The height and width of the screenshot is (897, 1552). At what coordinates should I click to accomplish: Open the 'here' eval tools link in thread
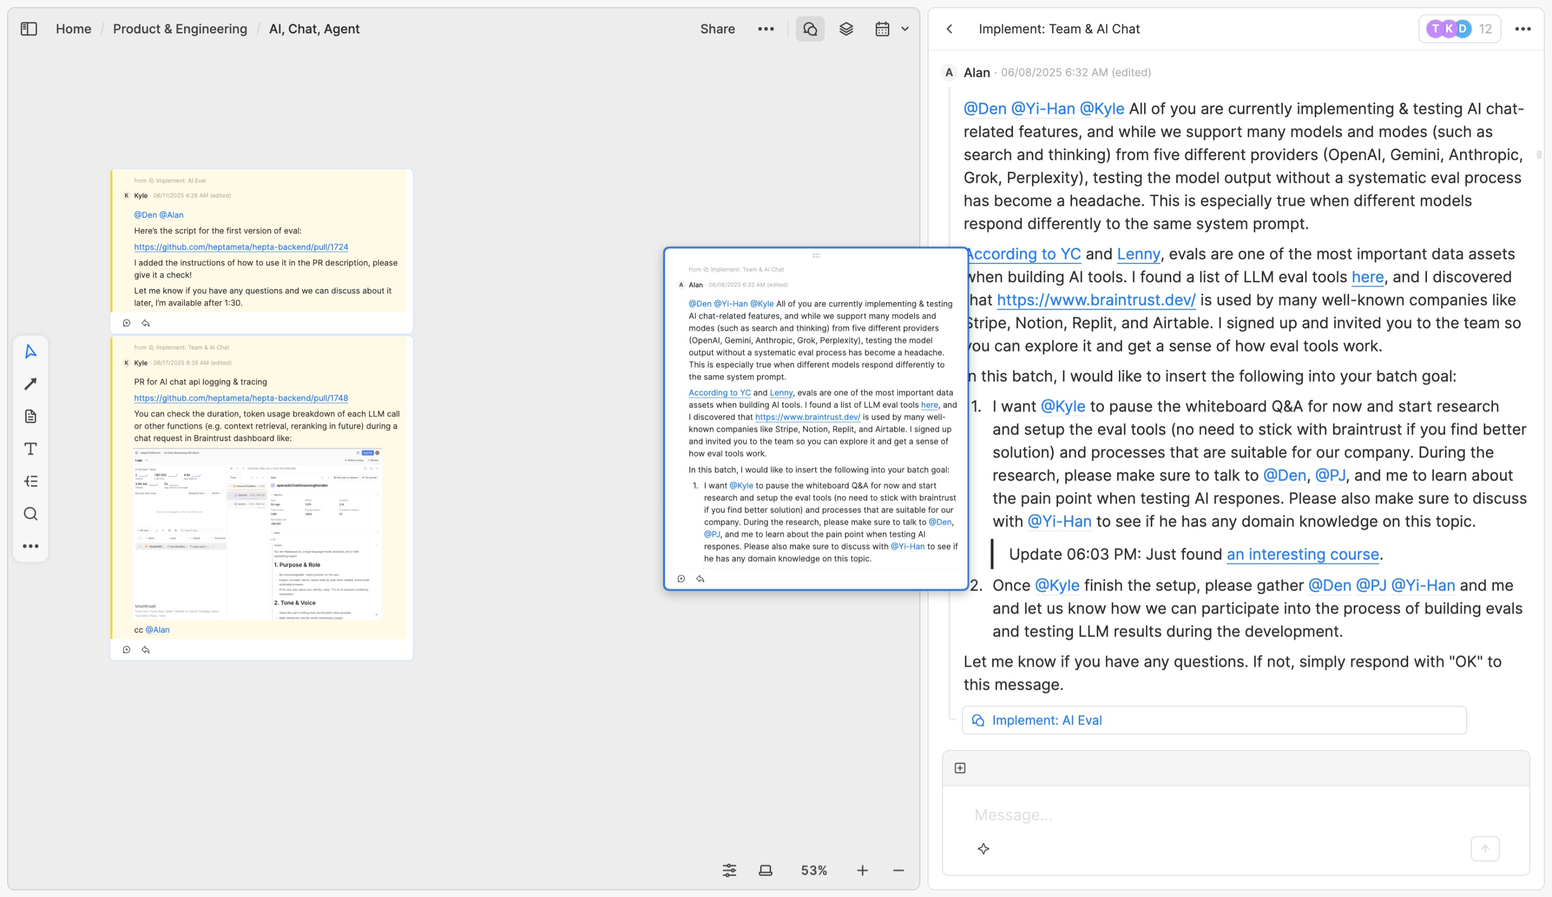[1367, 277]
